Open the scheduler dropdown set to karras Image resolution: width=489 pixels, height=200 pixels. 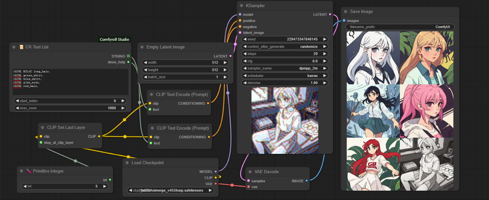pyautogui.click(x=285, y=75)
